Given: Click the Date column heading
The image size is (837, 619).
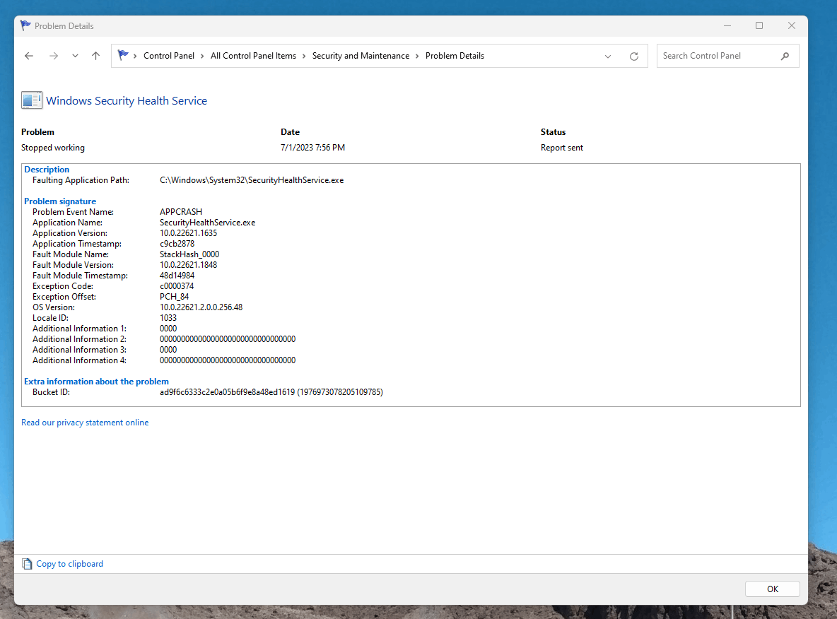Looking at the screenshot, I should (291, 132).
